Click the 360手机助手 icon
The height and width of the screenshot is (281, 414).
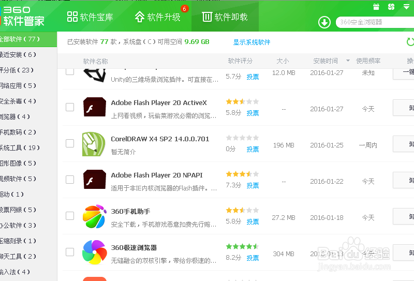[95, 216]
